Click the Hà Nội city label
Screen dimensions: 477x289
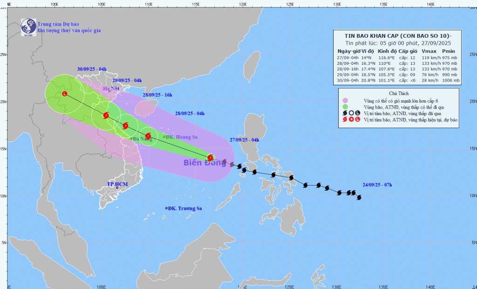(x=111, y=89)
